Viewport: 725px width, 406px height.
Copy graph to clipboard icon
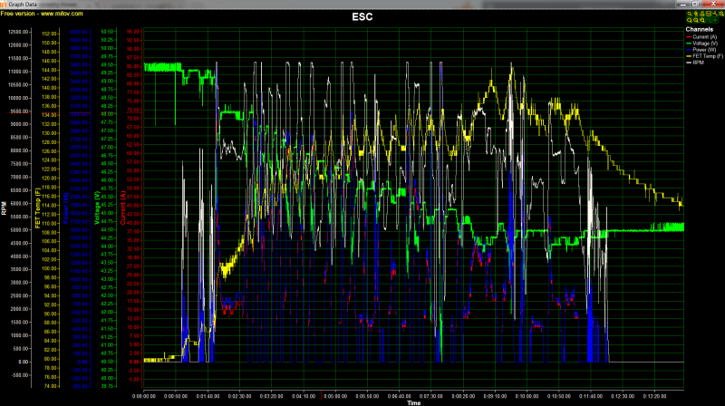pyautogui.click(x=701, y=14)
